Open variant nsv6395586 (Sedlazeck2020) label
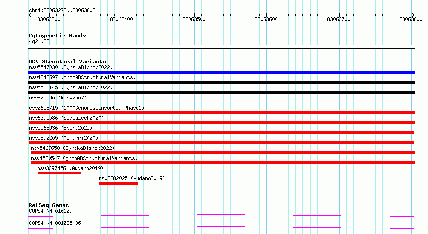 coord(66,118)
